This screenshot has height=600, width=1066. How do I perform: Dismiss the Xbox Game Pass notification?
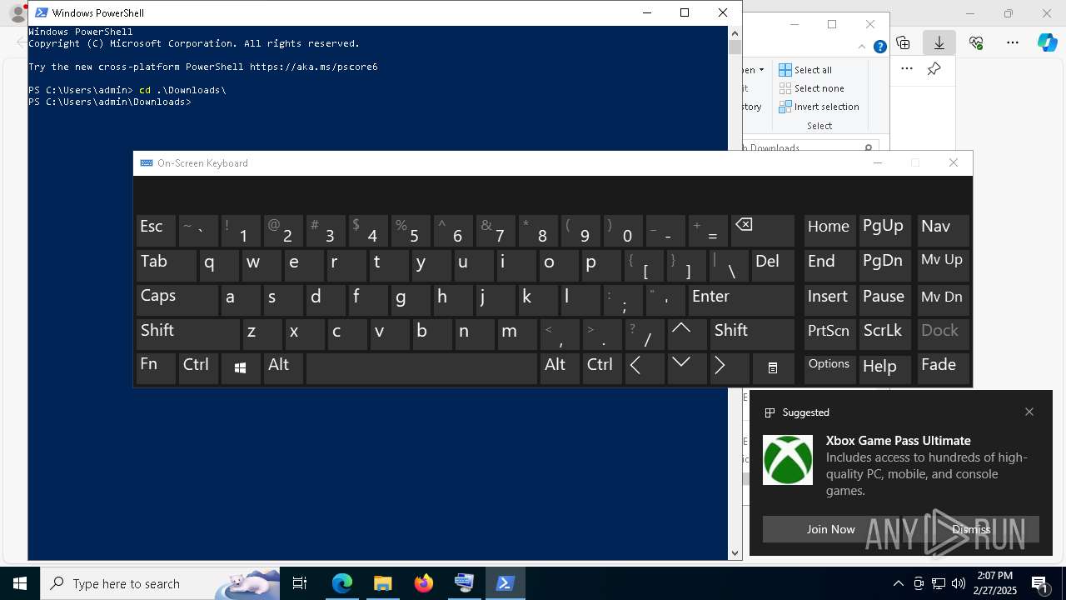pos(971,529)
